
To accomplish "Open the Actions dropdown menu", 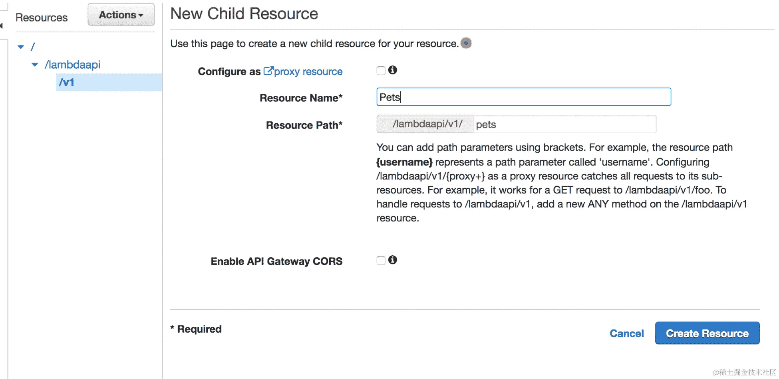I will tap(121, 15).
